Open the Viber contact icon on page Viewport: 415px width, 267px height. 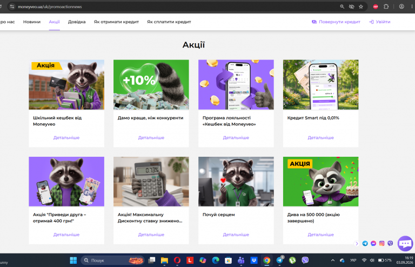pos(390,243)
